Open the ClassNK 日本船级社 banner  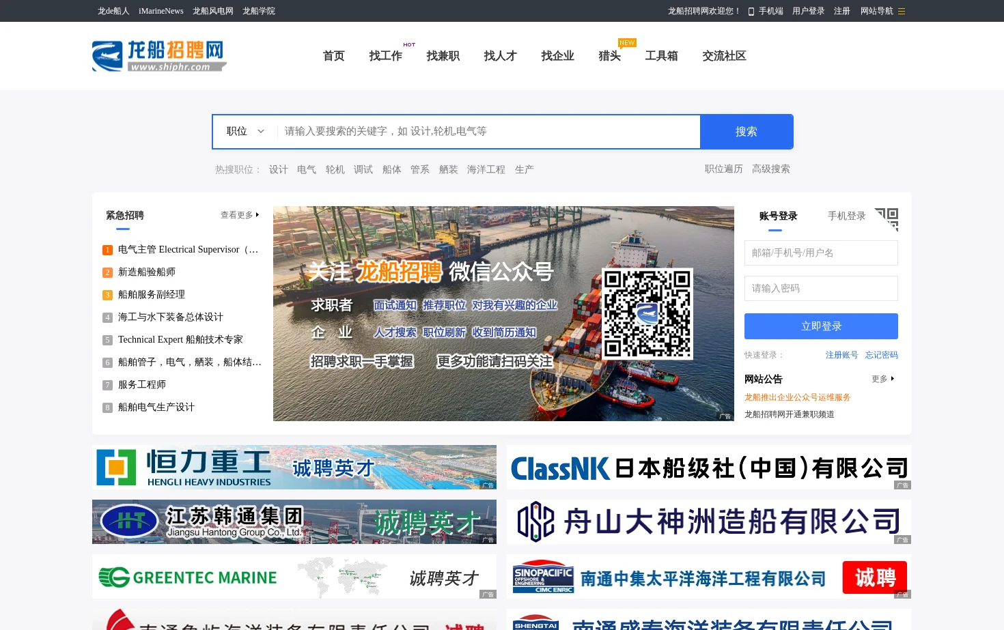pyautogui.click(x=709, y=468)
